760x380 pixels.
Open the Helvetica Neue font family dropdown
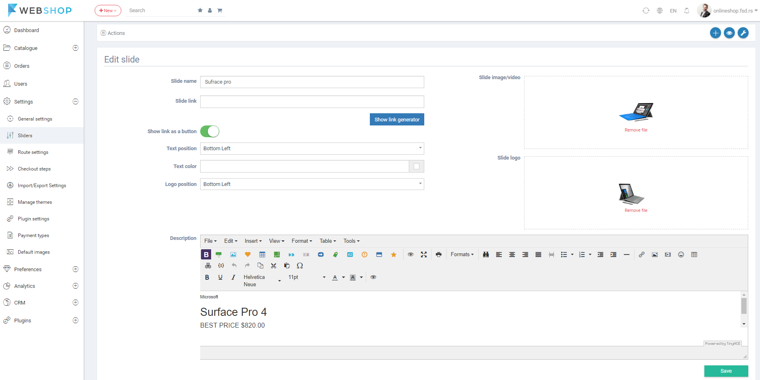pyautogui.click(x=262, y=281)
